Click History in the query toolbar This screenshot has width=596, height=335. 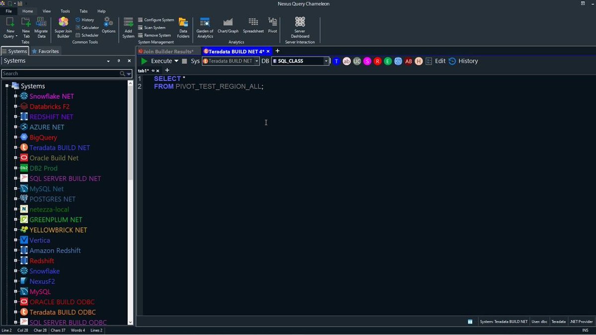click(x=463, y=61)
